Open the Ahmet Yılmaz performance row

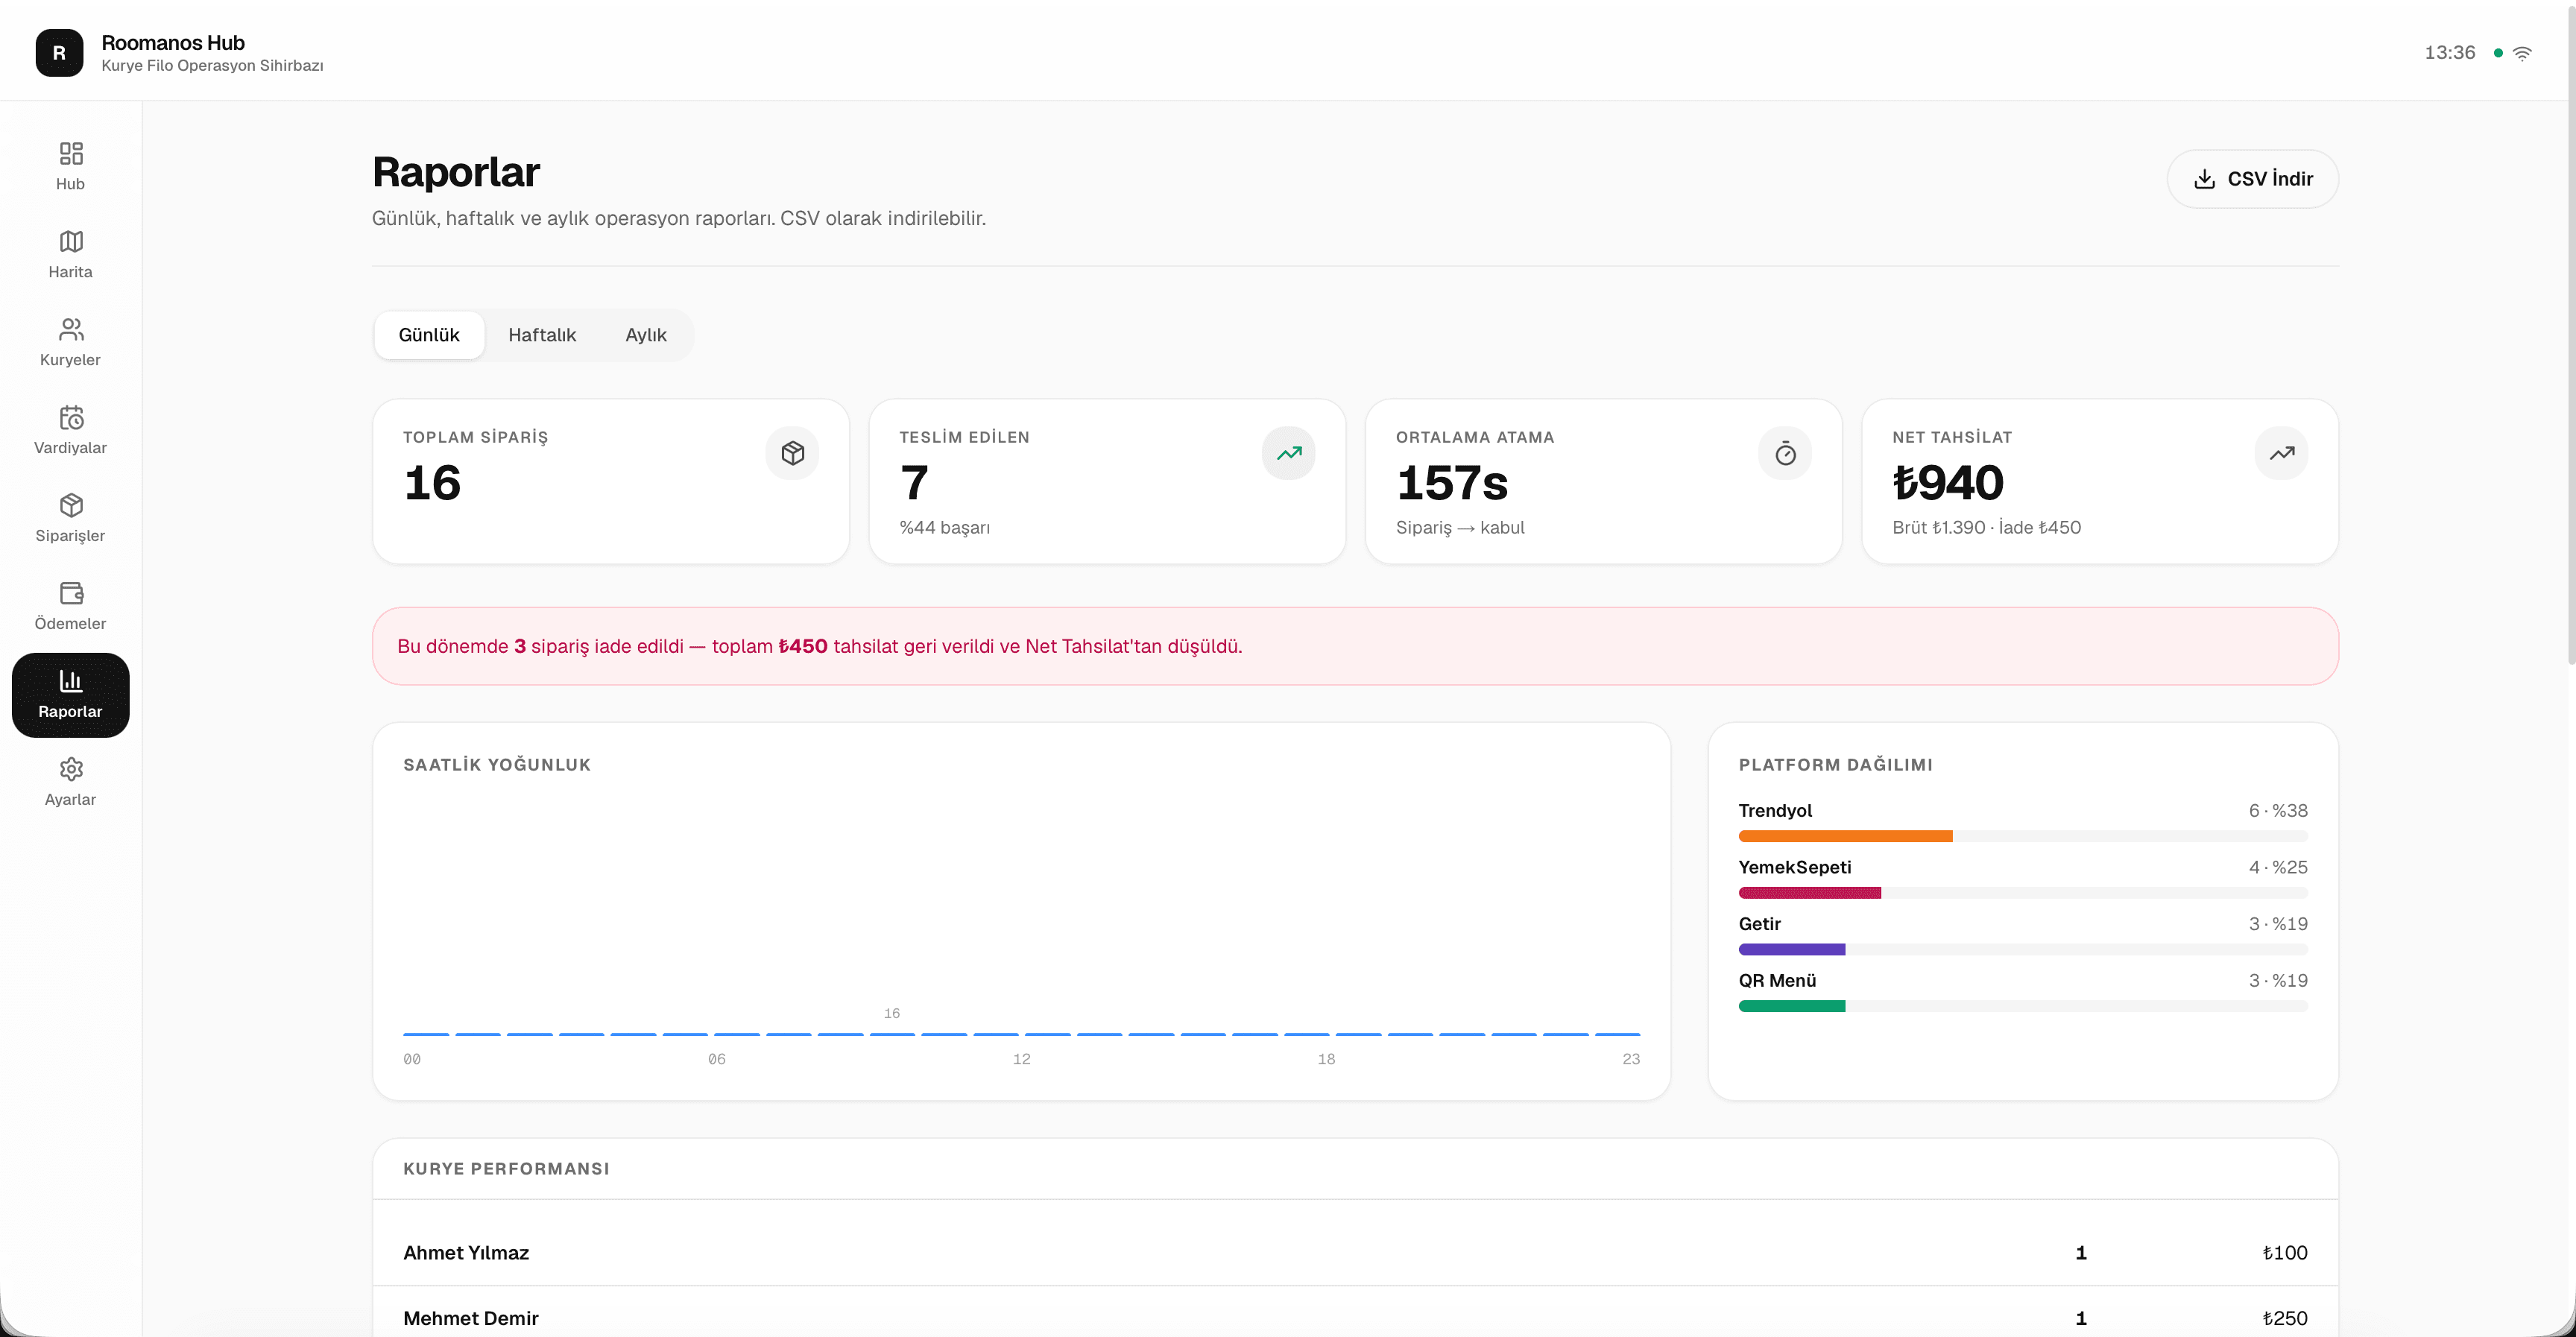[x=1355, y=1253]
